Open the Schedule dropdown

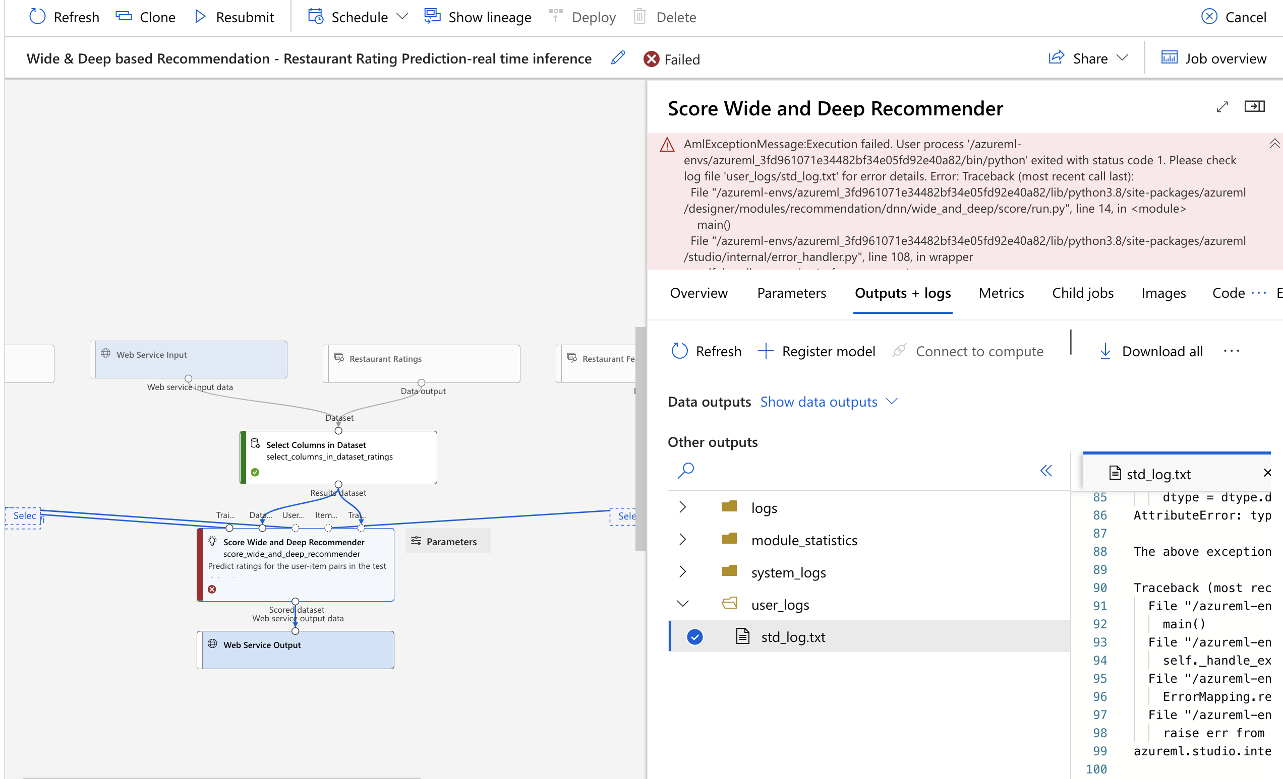(402, 17)
